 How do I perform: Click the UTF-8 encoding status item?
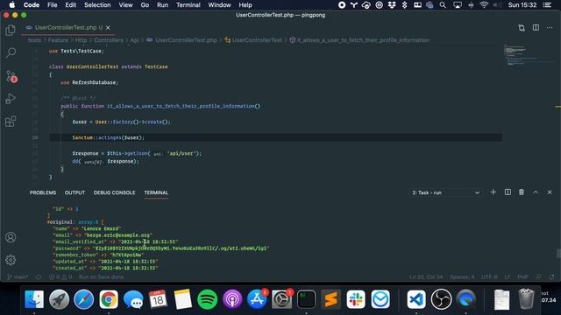pos(489,276)
